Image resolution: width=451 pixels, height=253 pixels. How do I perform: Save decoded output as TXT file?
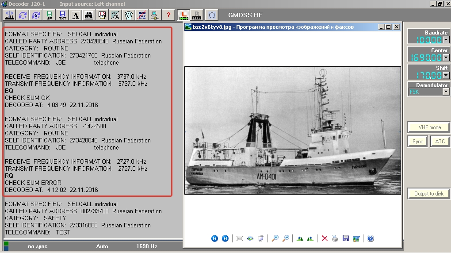tap(62, 15)
